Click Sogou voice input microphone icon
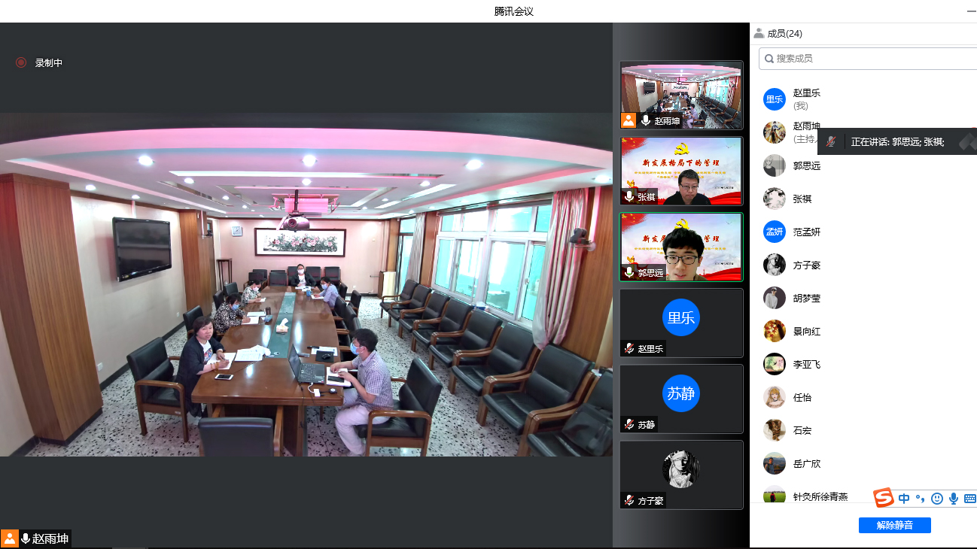 pos(953,498)
